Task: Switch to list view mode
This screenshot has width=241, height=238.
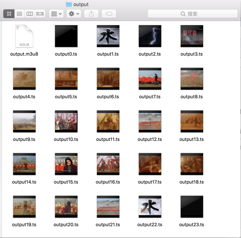Action: (x=19, y=14)
